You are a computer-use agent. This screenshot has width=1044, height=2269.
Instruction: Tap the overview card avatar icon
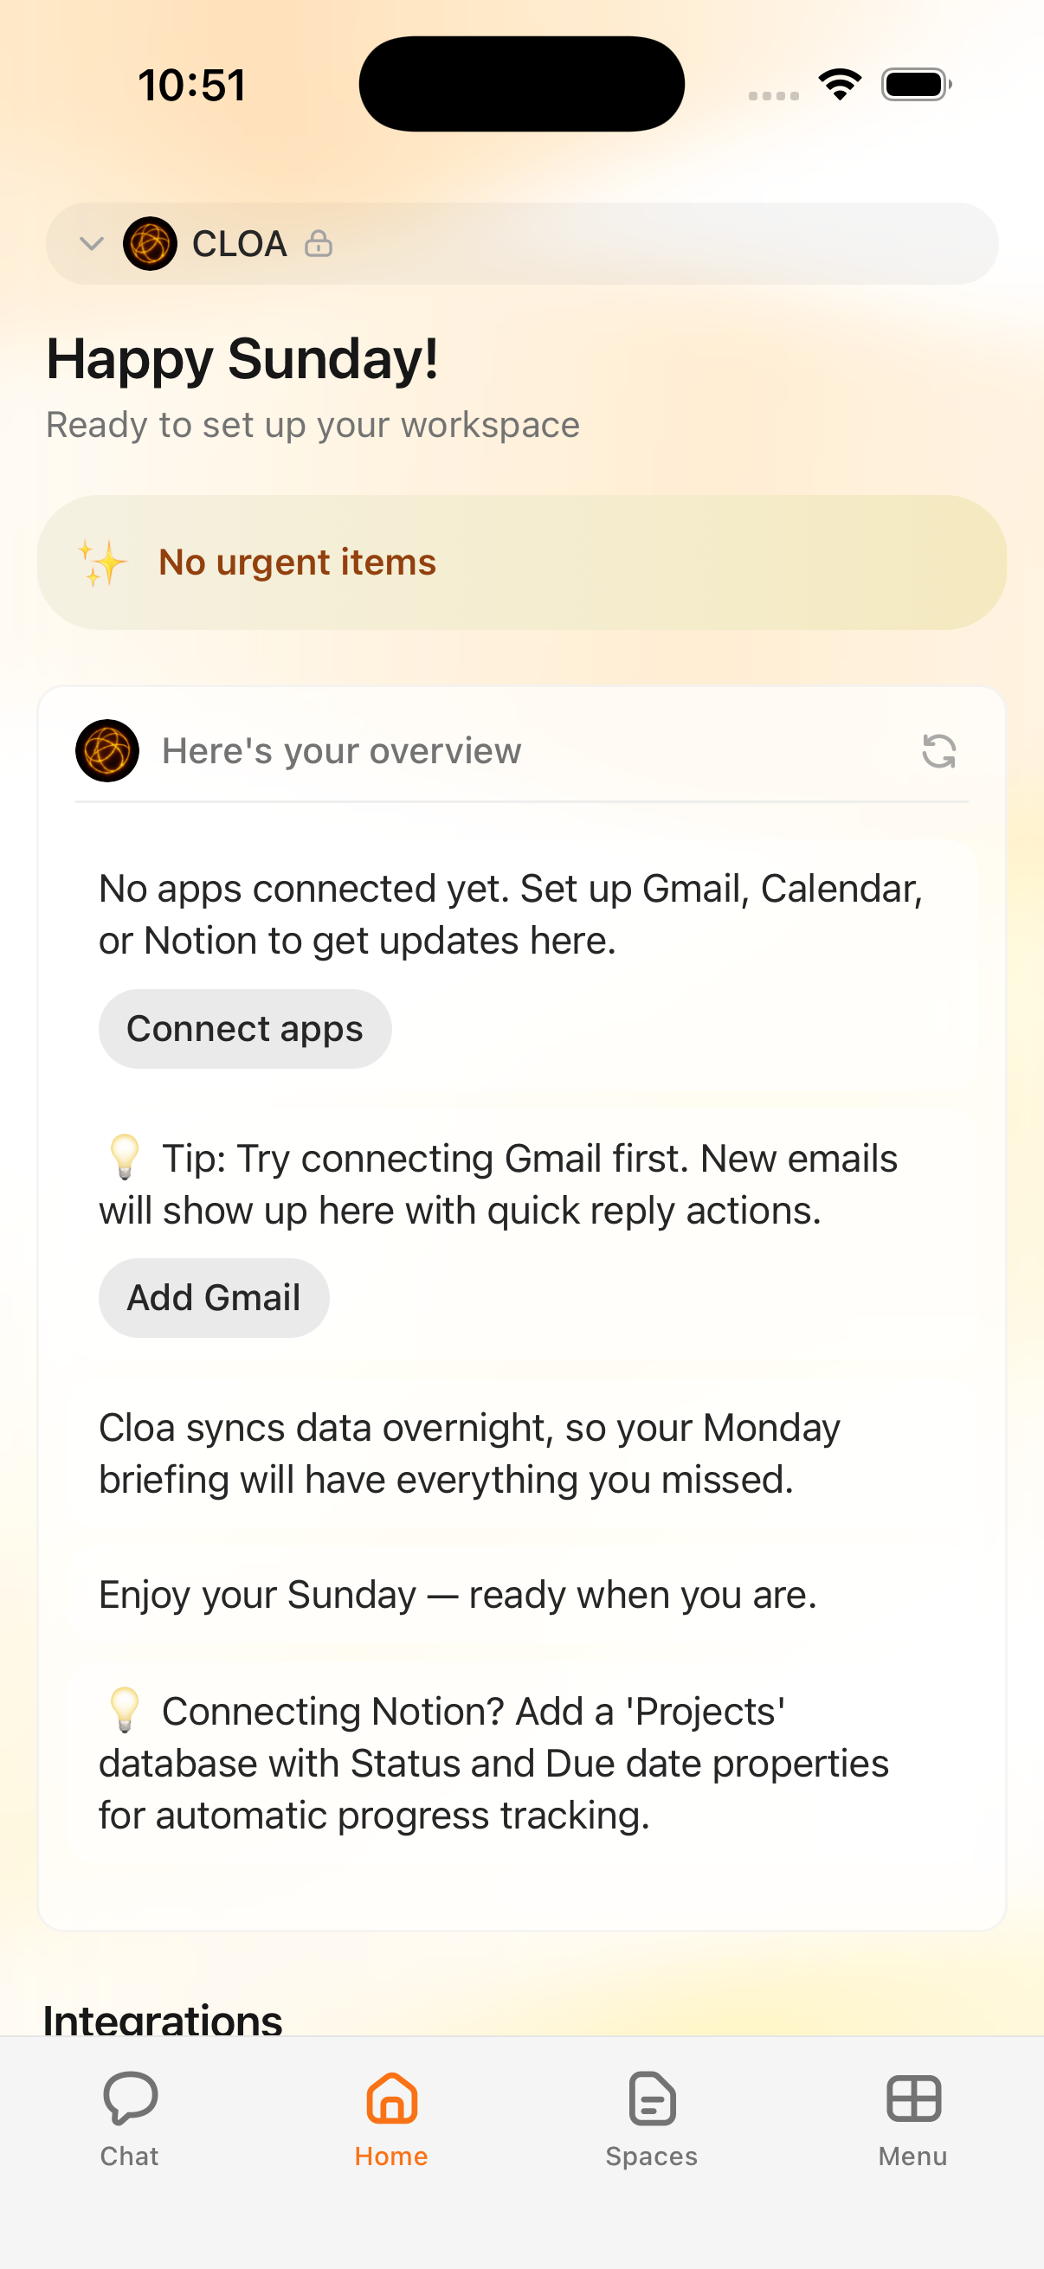point(107,751)
